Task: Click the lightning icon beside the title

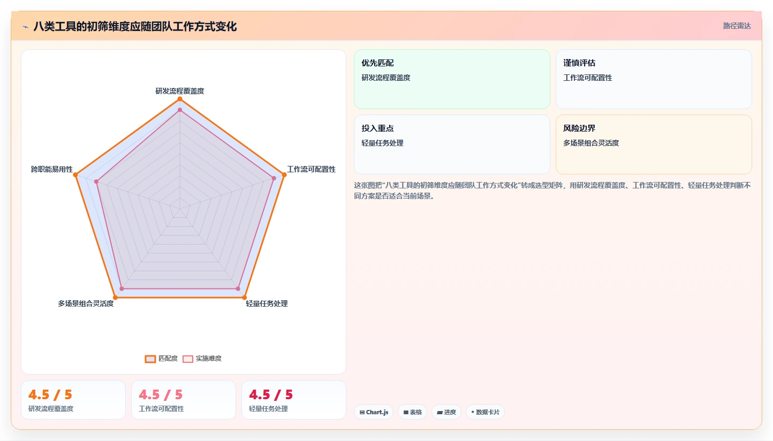Action: pos(25,27)
